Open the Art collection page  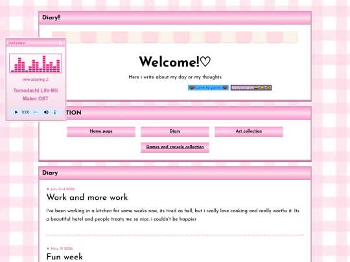pyautogui.click(x=249, y=131)
